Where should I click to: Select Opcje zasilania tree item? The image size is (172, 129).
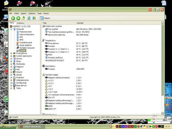point(26,45)
